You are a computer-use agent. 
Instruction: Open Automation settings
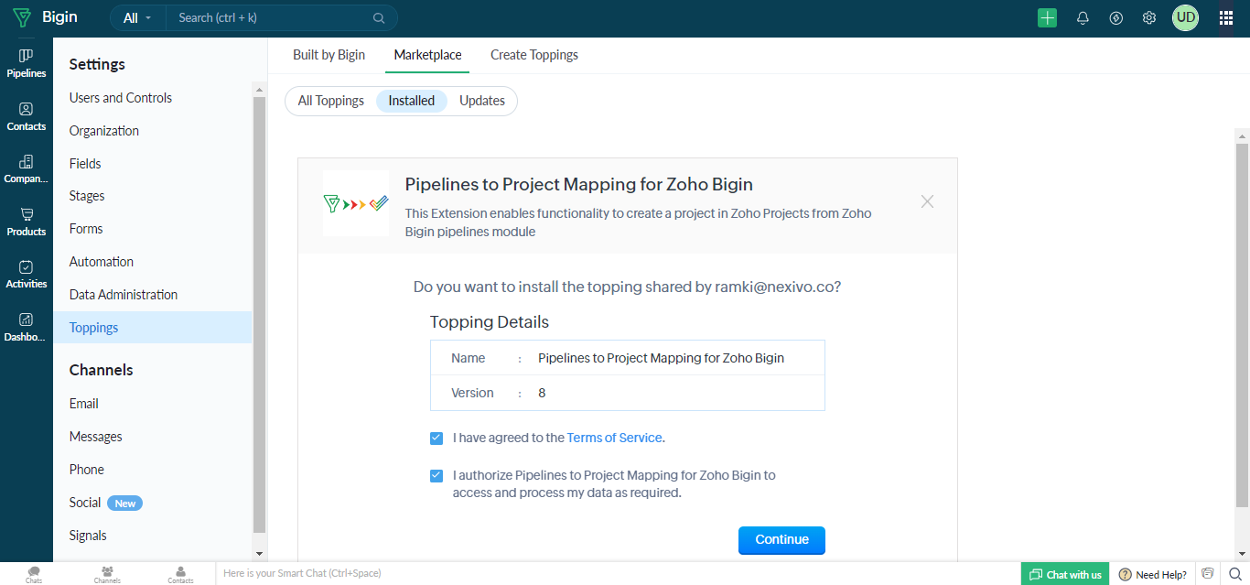pos(102,262)
